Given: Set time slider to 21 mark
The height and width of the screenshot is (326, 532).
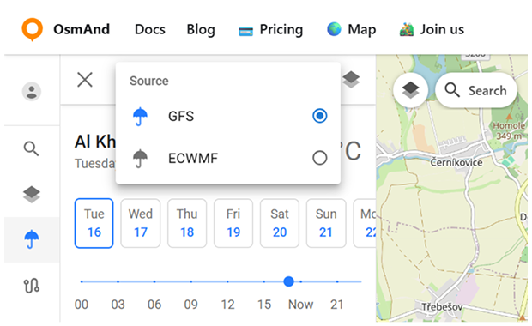Looking at the screenshot, I should pyautogui.click(x=337, y=281).
